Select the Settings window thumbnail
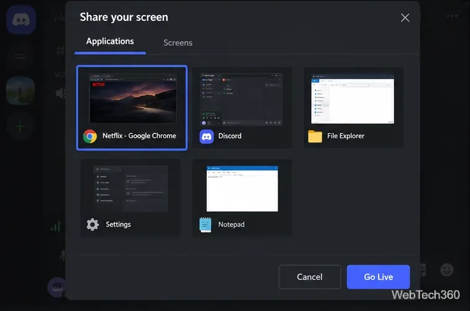The width and height of the screenshot is (470, 311). click(x=130, y=189)
